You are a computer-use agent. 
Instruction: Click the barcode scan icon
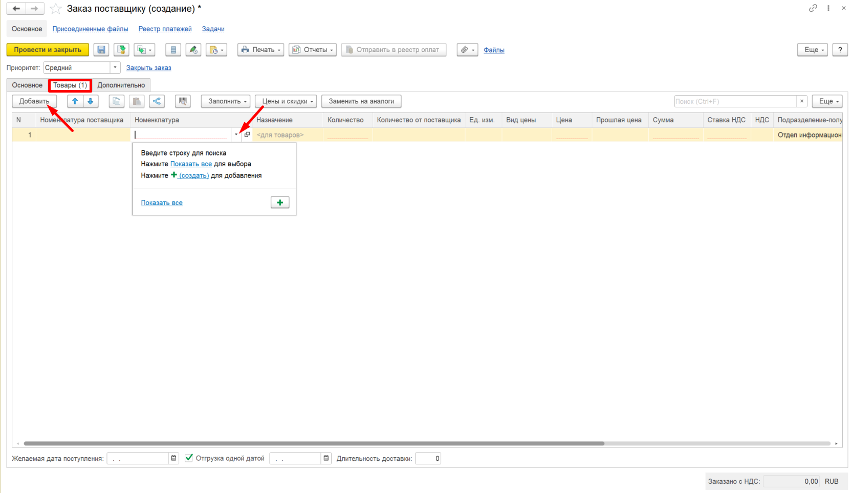point(183,101)
